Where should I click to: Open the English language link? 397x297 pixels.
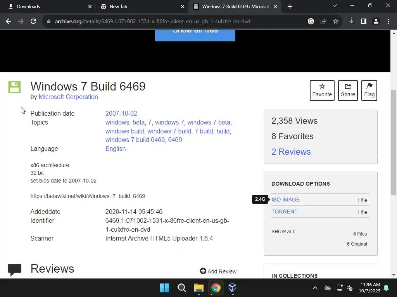[116, 149]
